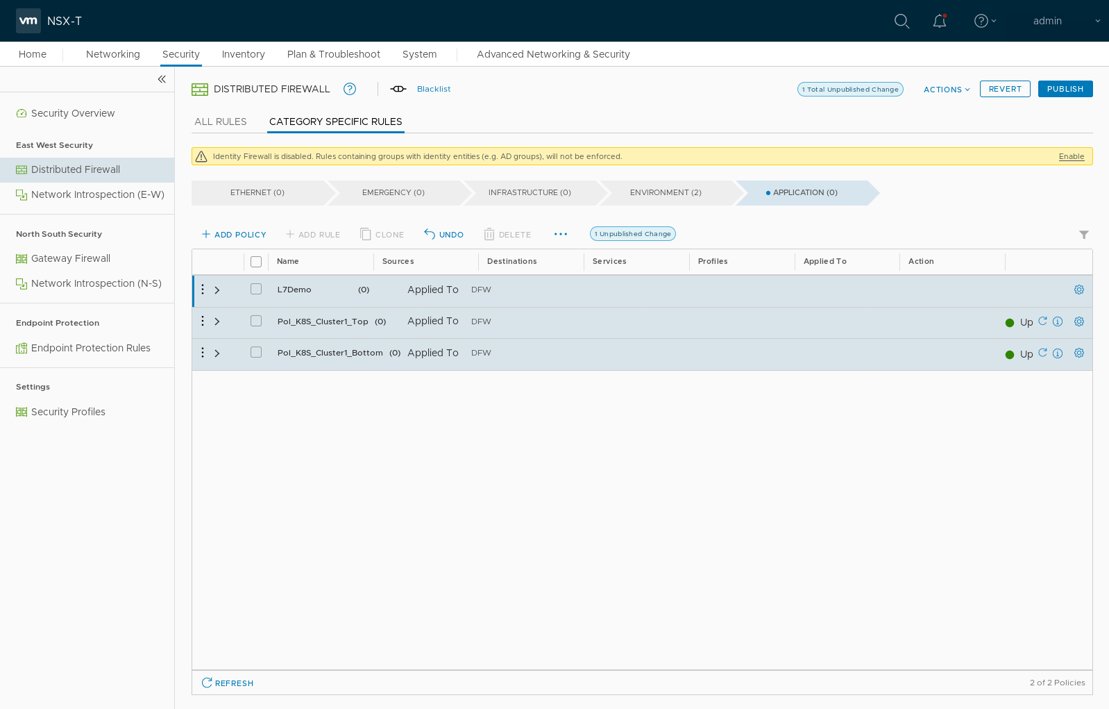Screen dimensions: 1109x709
Task: Open Network Introspection (E-W) sidebar item
Action: [90, 194]
